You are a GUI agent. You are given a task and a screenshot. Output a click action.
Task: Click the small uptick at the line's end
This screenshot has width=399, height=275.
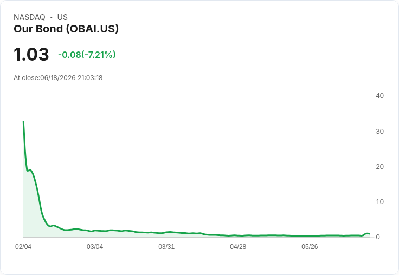pos(367,233)
